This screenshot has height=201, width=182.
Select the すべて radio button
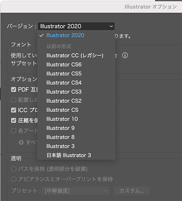pos(21,143)
